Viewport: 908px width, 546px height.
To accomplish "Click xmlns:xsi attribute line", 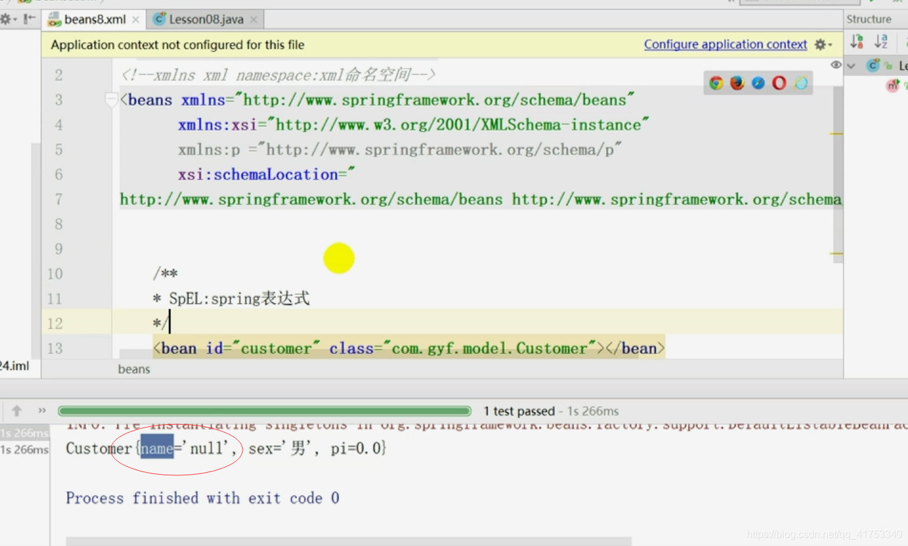I will tap(413, 125).
